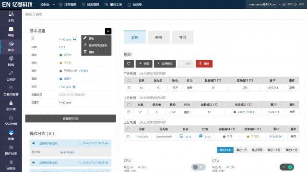The image size is (307, 172).
Task: Check the cc row in first 上行规则 table
Action: pyautogui.click(x=129, y=112)
